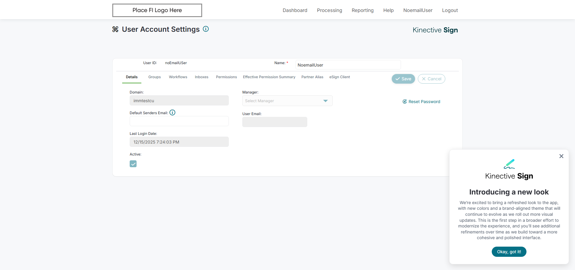Screen dimensions: 575x270
Task: Open the Select Manager dropdown
Action: [x=287, y=101]
